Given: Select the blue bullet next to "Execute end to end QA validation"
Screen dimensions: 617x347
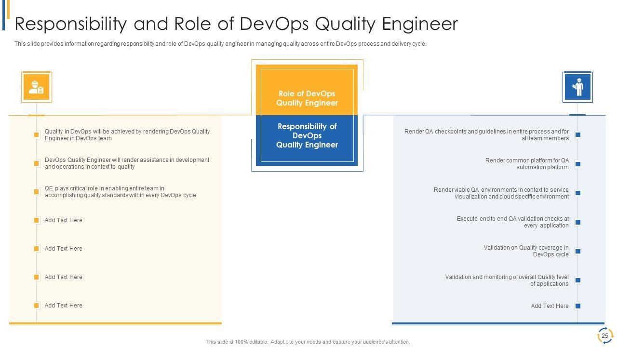Looking at the screenshot, I should tap(577, 222).
